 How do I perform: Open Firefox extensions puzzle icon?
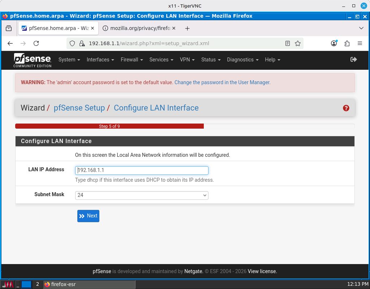(347, 43)
